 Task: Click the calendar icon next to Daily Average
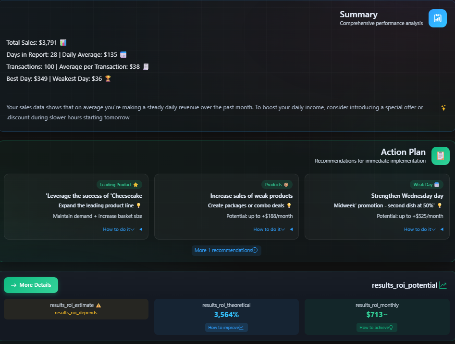pyautogui.click(x=123, y=54)
